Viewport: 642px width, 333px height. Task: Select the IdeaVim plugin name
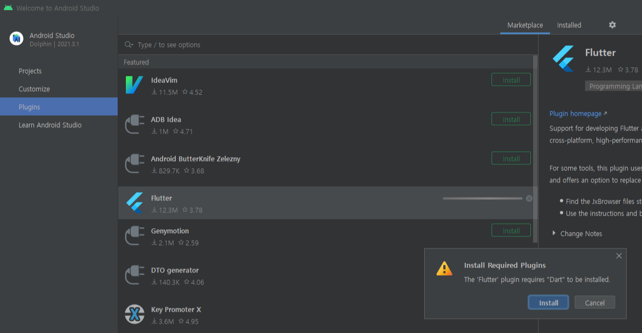click(164, 80)
